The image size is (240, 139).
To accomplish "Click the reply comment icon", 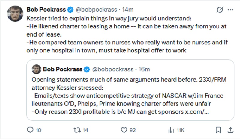I will click(30, 130).
